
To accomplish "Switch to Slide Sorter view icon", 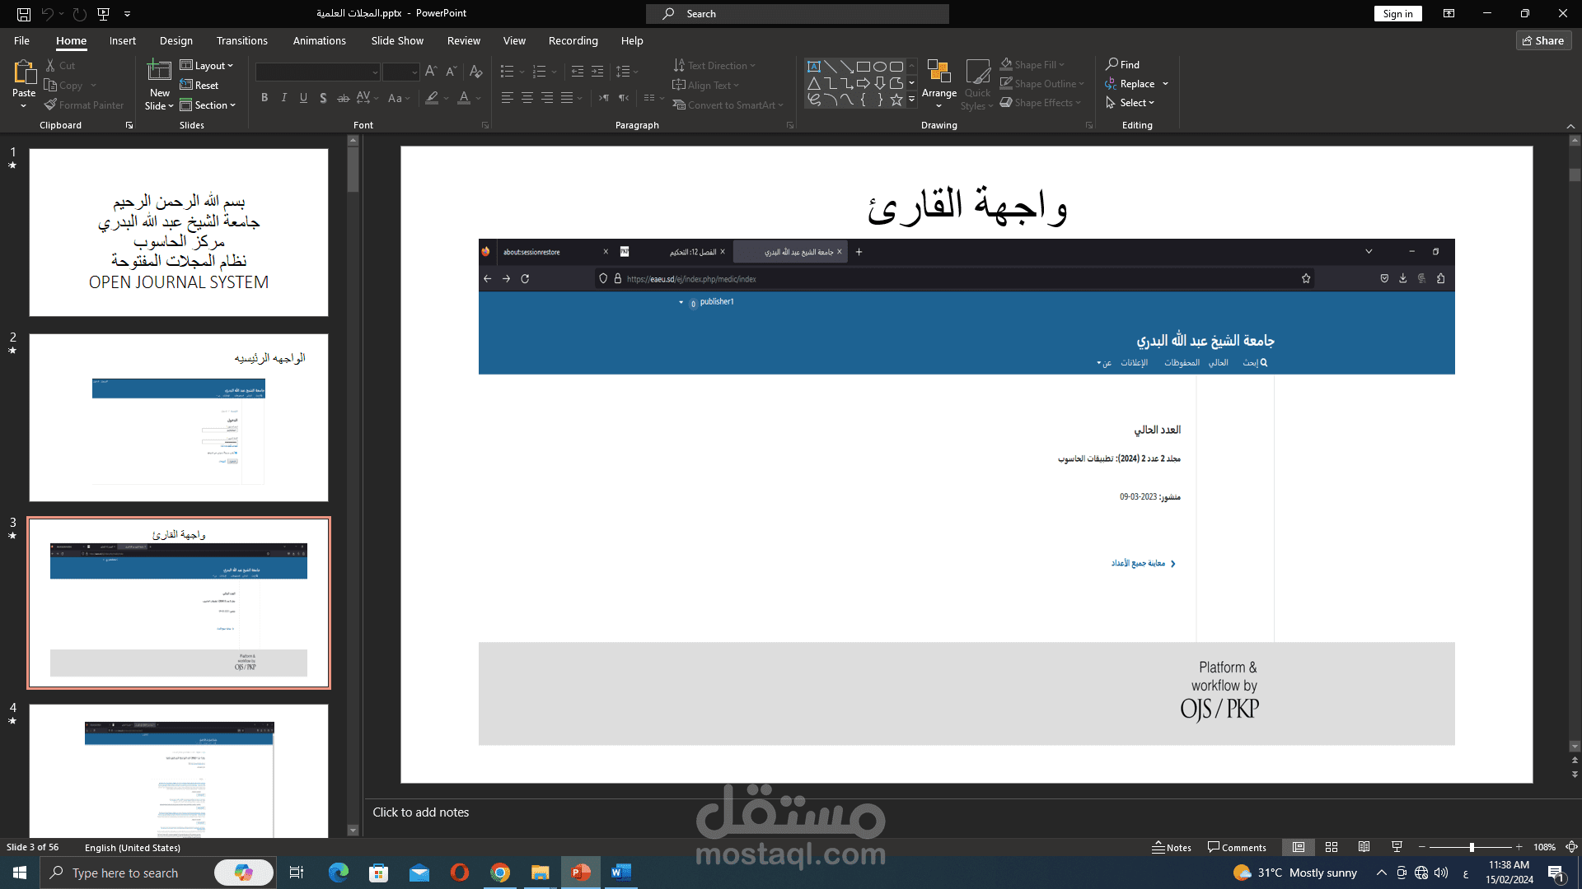I will point(1332,847).
